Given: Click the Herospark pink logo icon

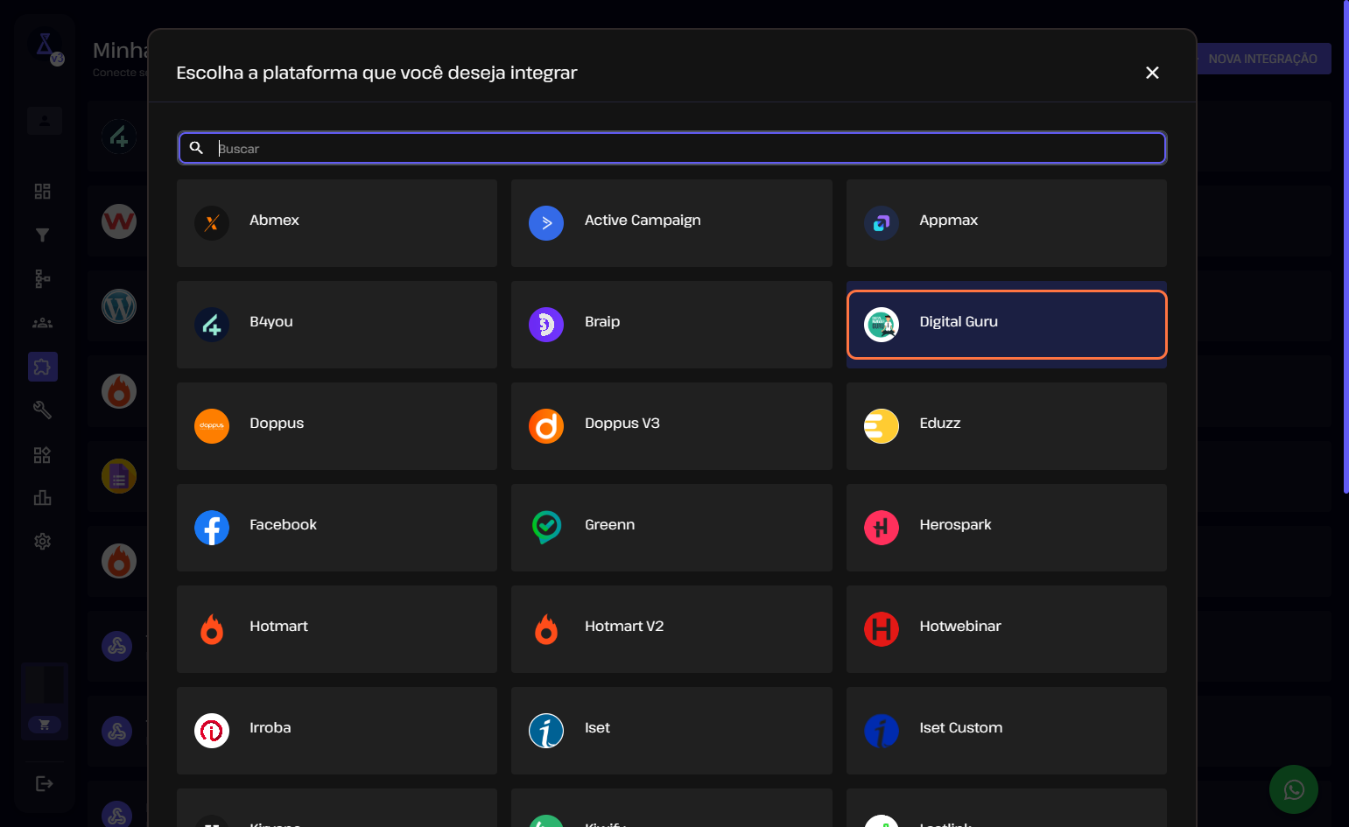Looking at the screenshot, I should 882,528.
